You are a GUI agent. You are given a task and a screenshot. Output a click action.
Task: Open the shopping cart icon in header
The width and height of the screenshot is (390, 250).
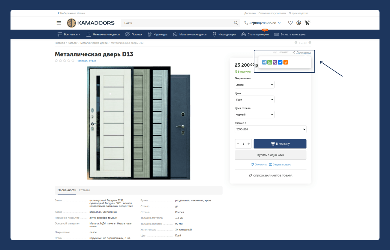point(307,23)
